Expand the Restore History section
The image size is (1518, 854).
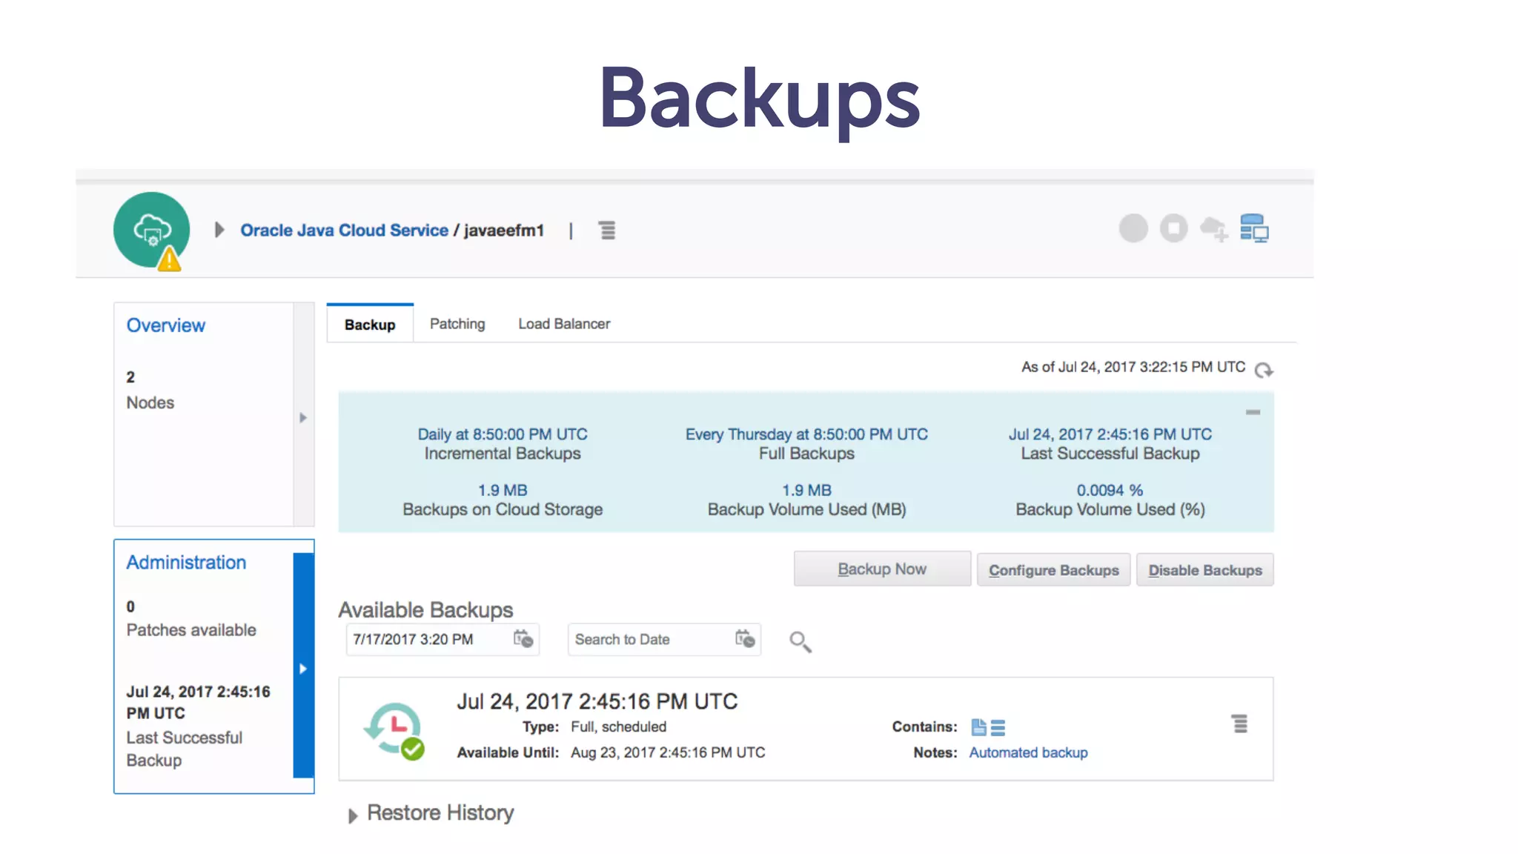click(x=353, y=815)
